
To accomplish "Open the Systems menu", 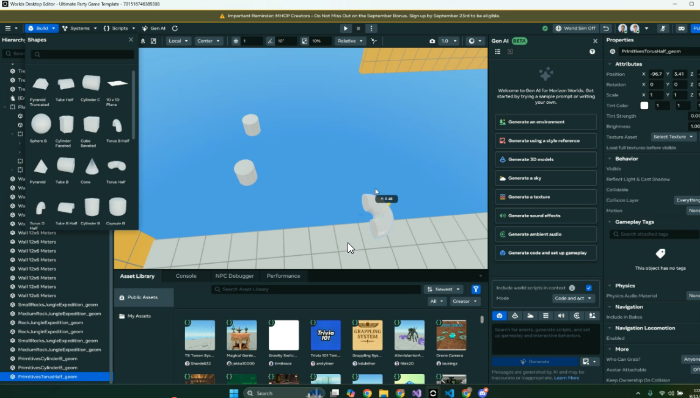I will (x=79, y=28).
